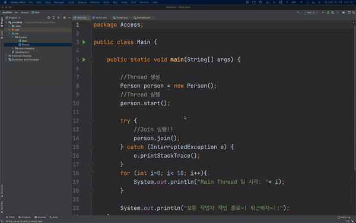
Task: Open the Problems tool window
Action: pos(24,217)
